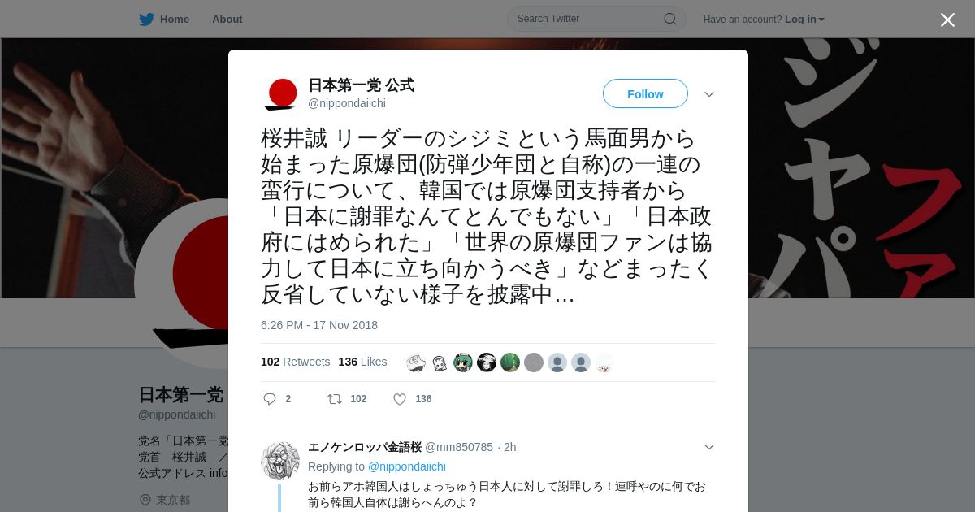Open the replier's sketch avatar
975x512 pixels.
pyautogui.click(x=280, y=461)
